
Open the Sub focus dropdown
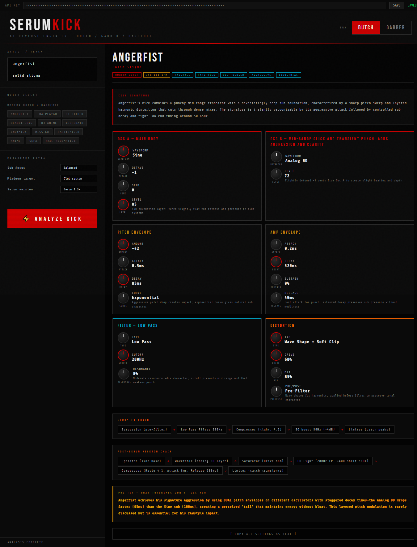79,167
